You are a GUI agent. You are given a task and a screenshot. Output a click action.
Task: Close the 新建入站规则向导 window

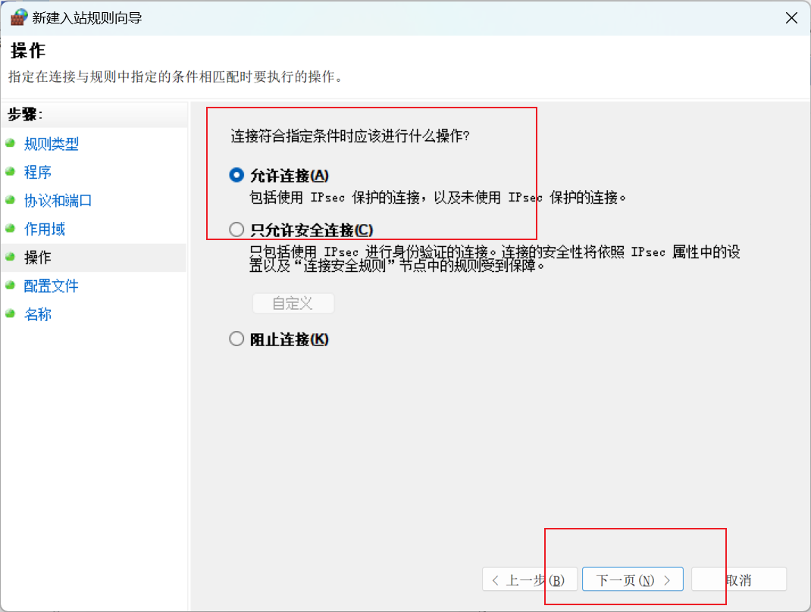pos(791,18)
